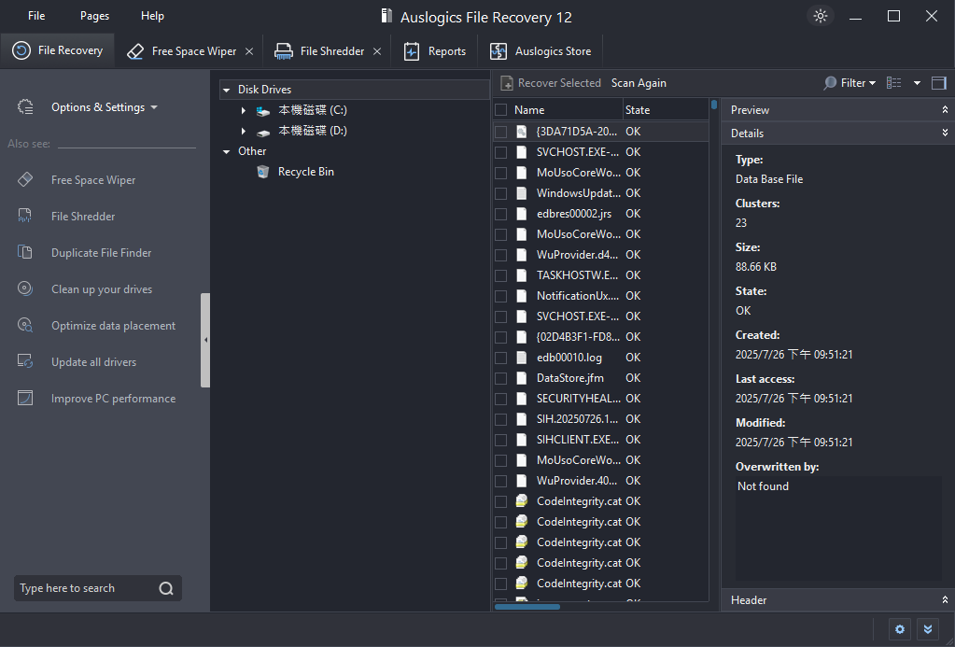Toggle the preview pane layout icon
Screen dimensions: 955x647
click(x=939, y=83)
